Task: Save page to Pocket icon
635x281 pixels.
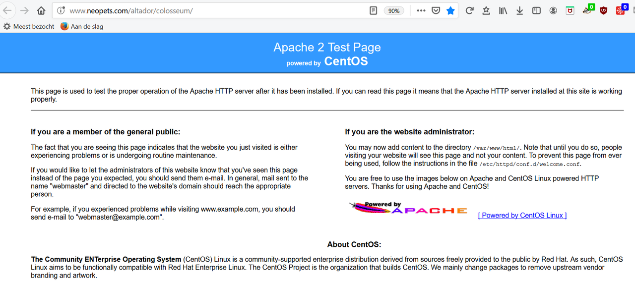Action: coord(436,10)
